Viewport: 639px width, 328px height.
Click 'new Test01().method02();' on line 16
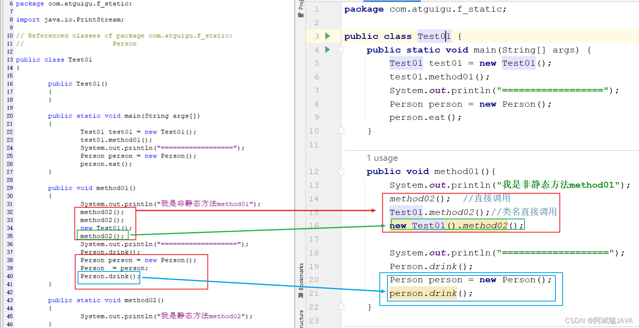457,226
